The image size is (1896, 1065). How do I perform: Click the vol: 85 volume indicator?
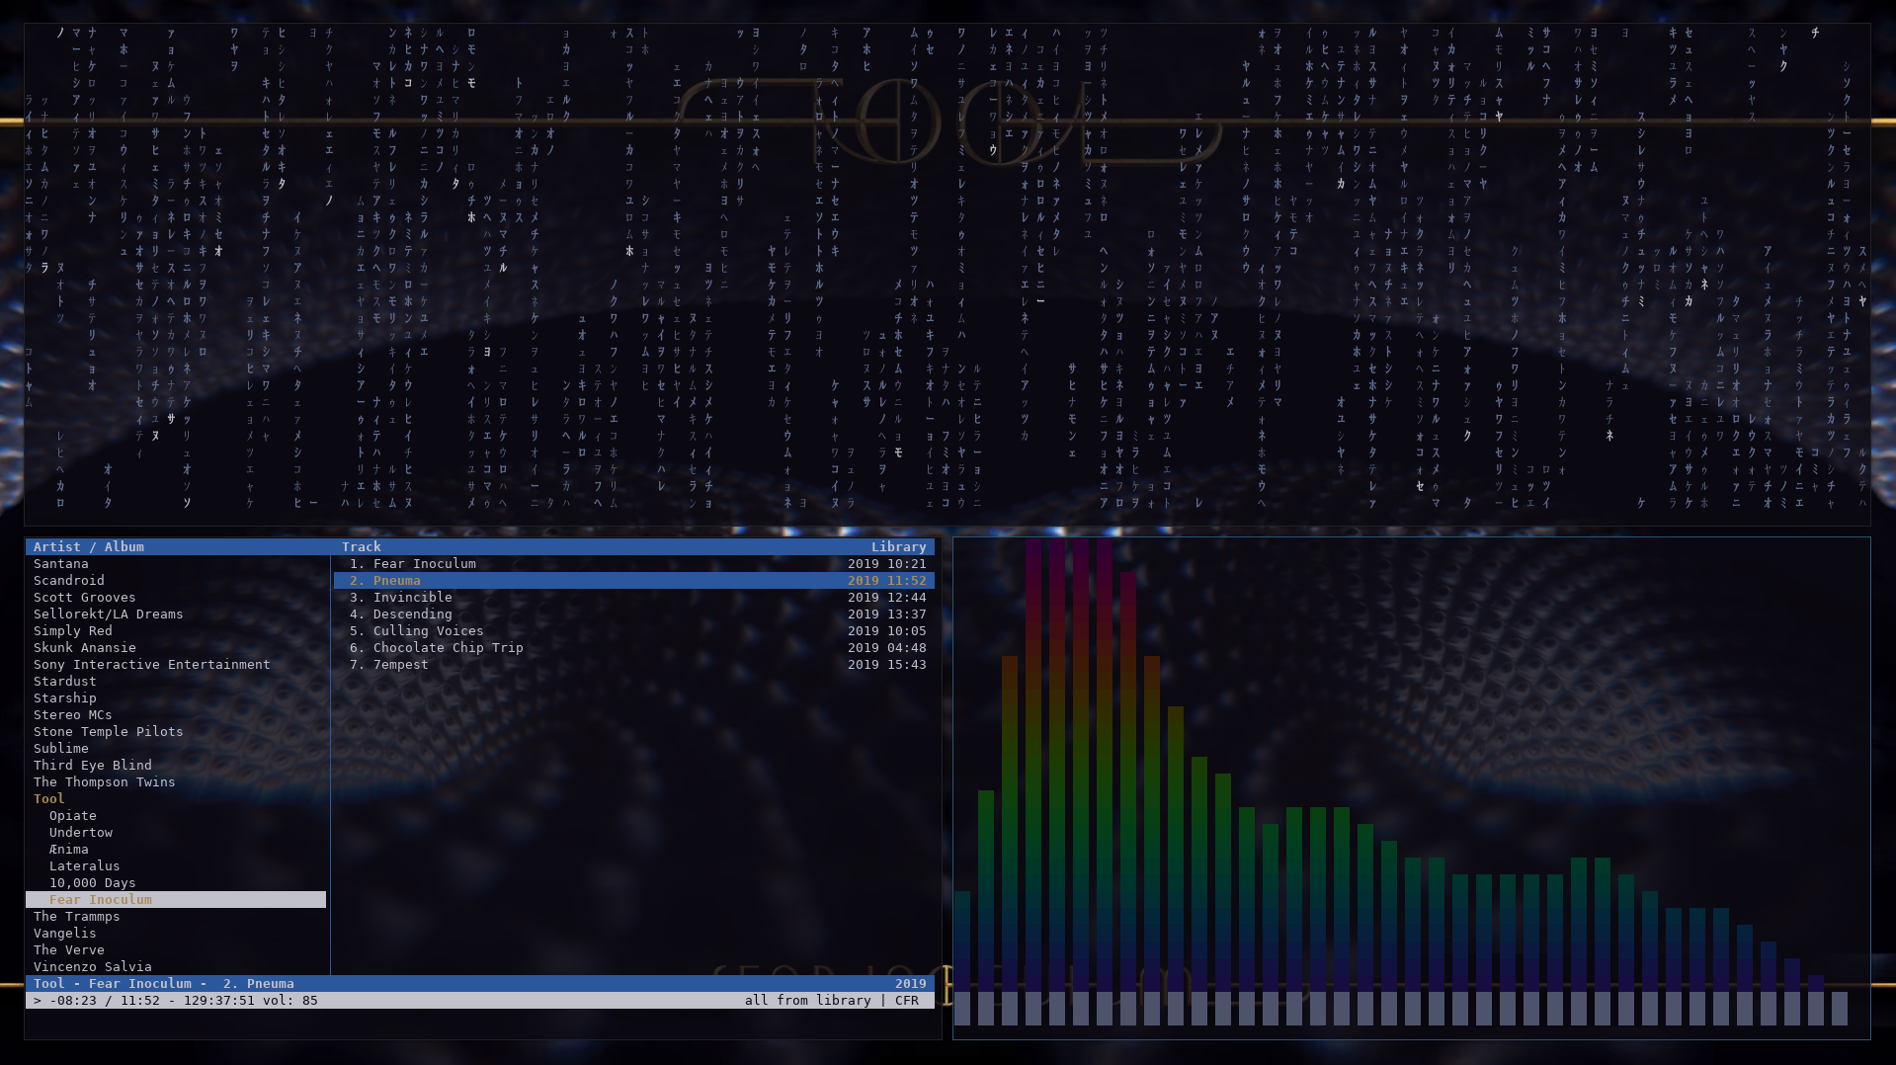[289, 1001]
